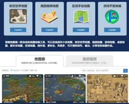Viewport: 129px width, 104px height.
Task: Click the 区域手绘地图 folded map icon
Action: 81,16
